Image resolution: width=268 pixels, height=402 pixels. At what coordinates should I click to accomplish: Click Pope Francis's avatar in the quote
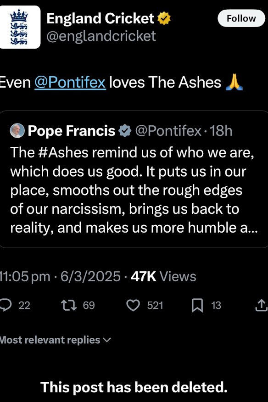click(16, 130)
